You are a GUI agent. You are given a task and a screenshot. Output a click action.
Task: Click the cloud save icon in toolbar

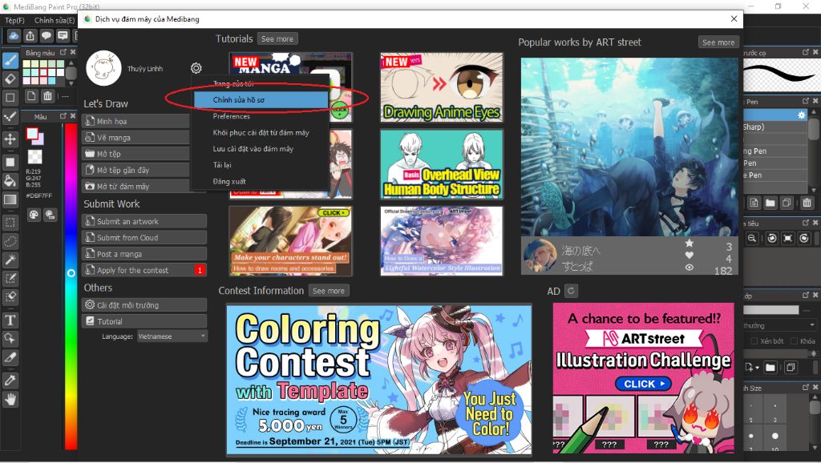[14, 35]
